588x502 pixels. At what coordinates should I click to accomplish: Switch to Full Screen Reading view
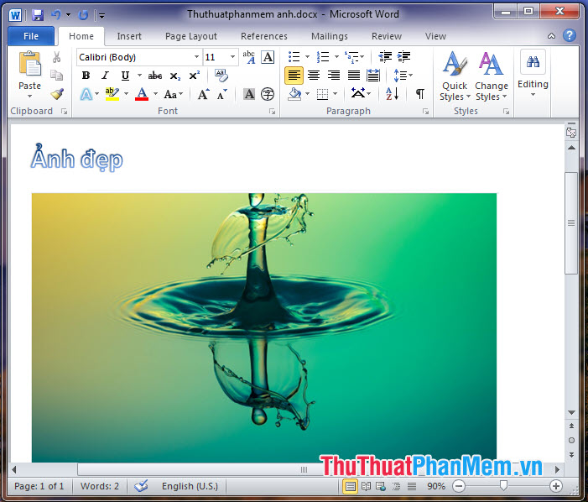click(366, 486)
